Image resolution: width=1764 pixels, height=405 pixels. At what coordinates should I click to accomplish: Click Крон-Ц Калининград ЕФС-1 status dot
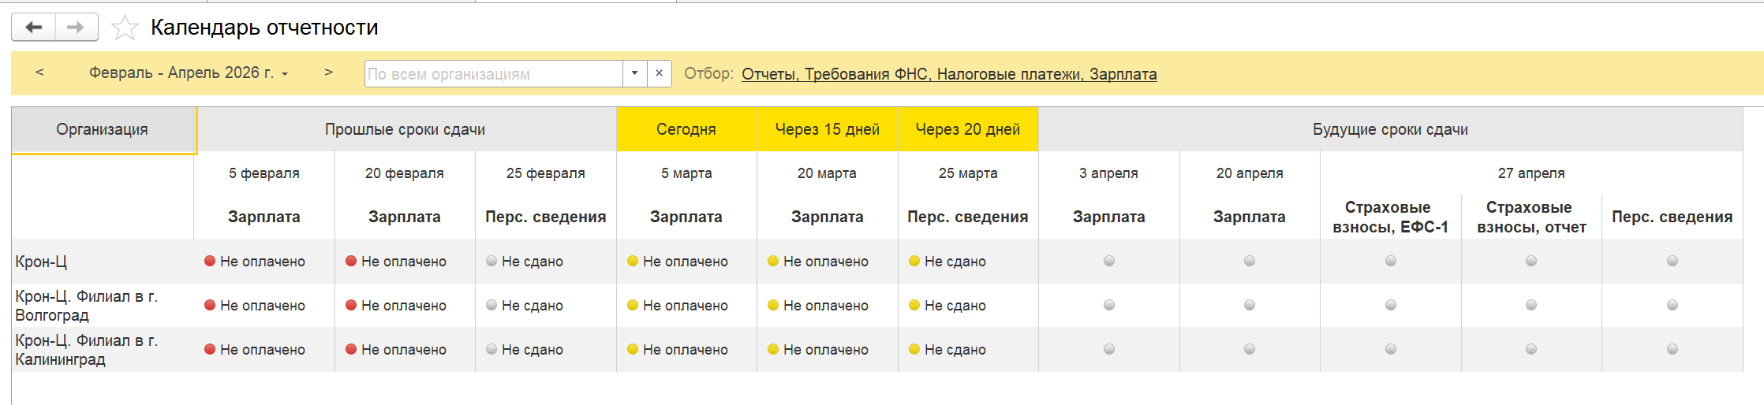pos(1391,349)
